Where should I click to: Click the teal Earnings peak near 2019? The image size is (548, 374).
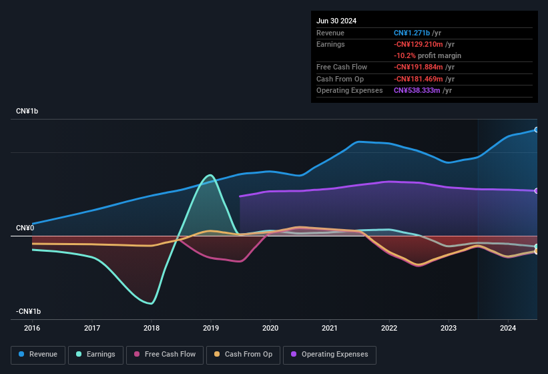pos(210,175)
